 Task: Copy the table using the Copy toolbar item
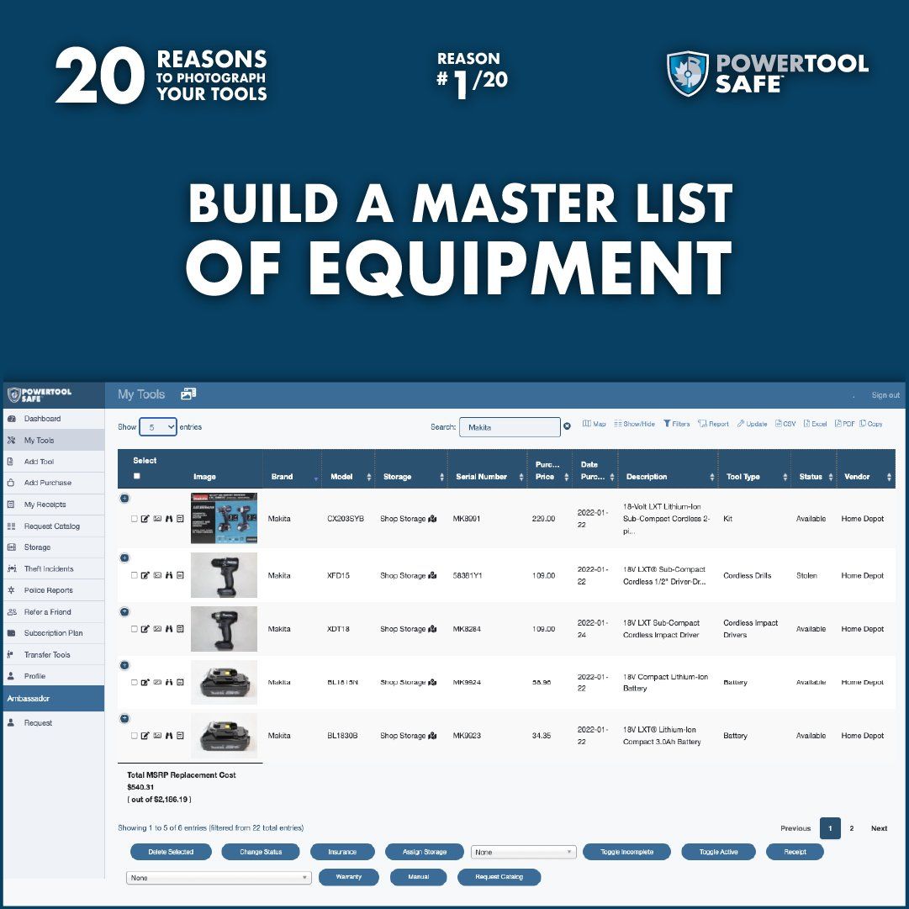tap(870, 424)
